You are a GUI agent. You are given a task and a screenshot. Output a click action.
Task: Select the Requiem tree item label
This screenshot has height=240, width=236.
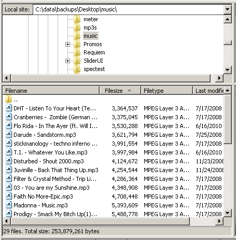click(94, 52)
